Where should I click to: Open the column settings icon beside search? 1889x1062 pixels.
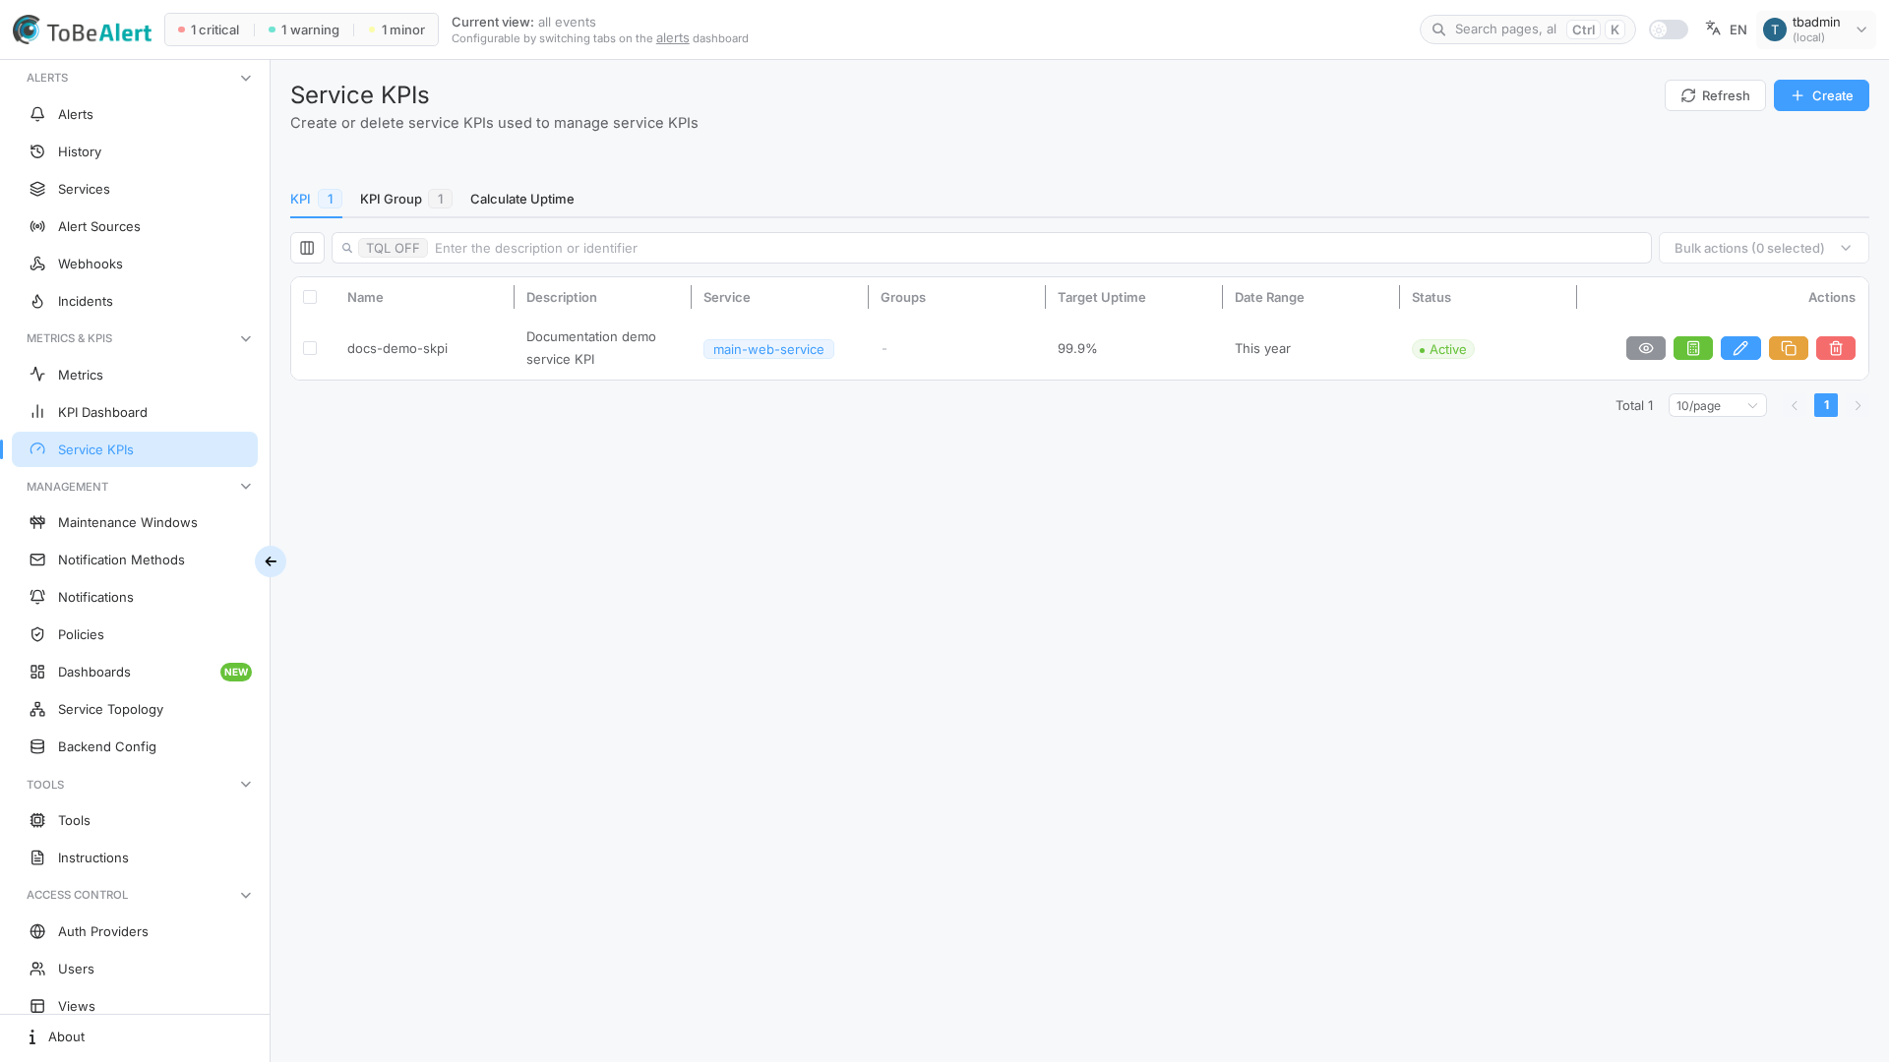point(307,248)
